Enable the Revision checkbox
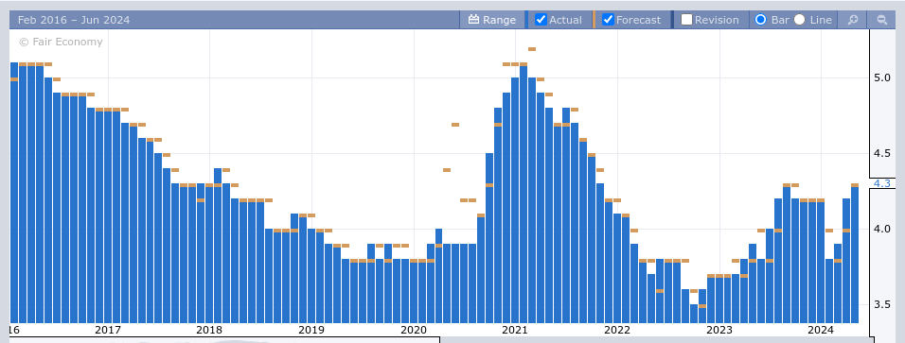 (x=686, y=20)
